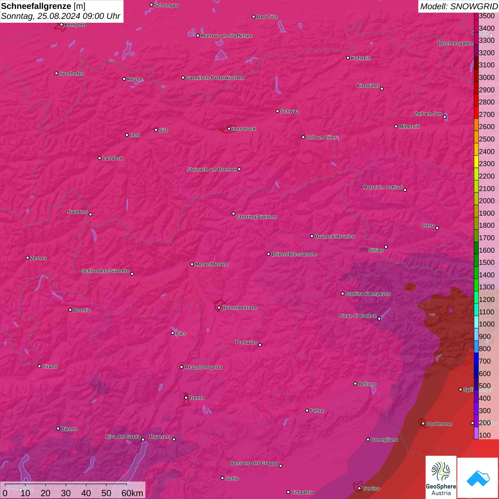Click the blue cloud house logo
The image size is (499, 499).
[478, 478]
